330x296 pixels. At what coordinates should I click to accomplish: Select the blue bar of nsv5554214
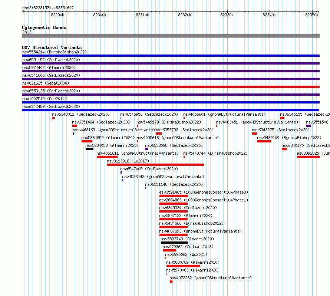(171, 56)
